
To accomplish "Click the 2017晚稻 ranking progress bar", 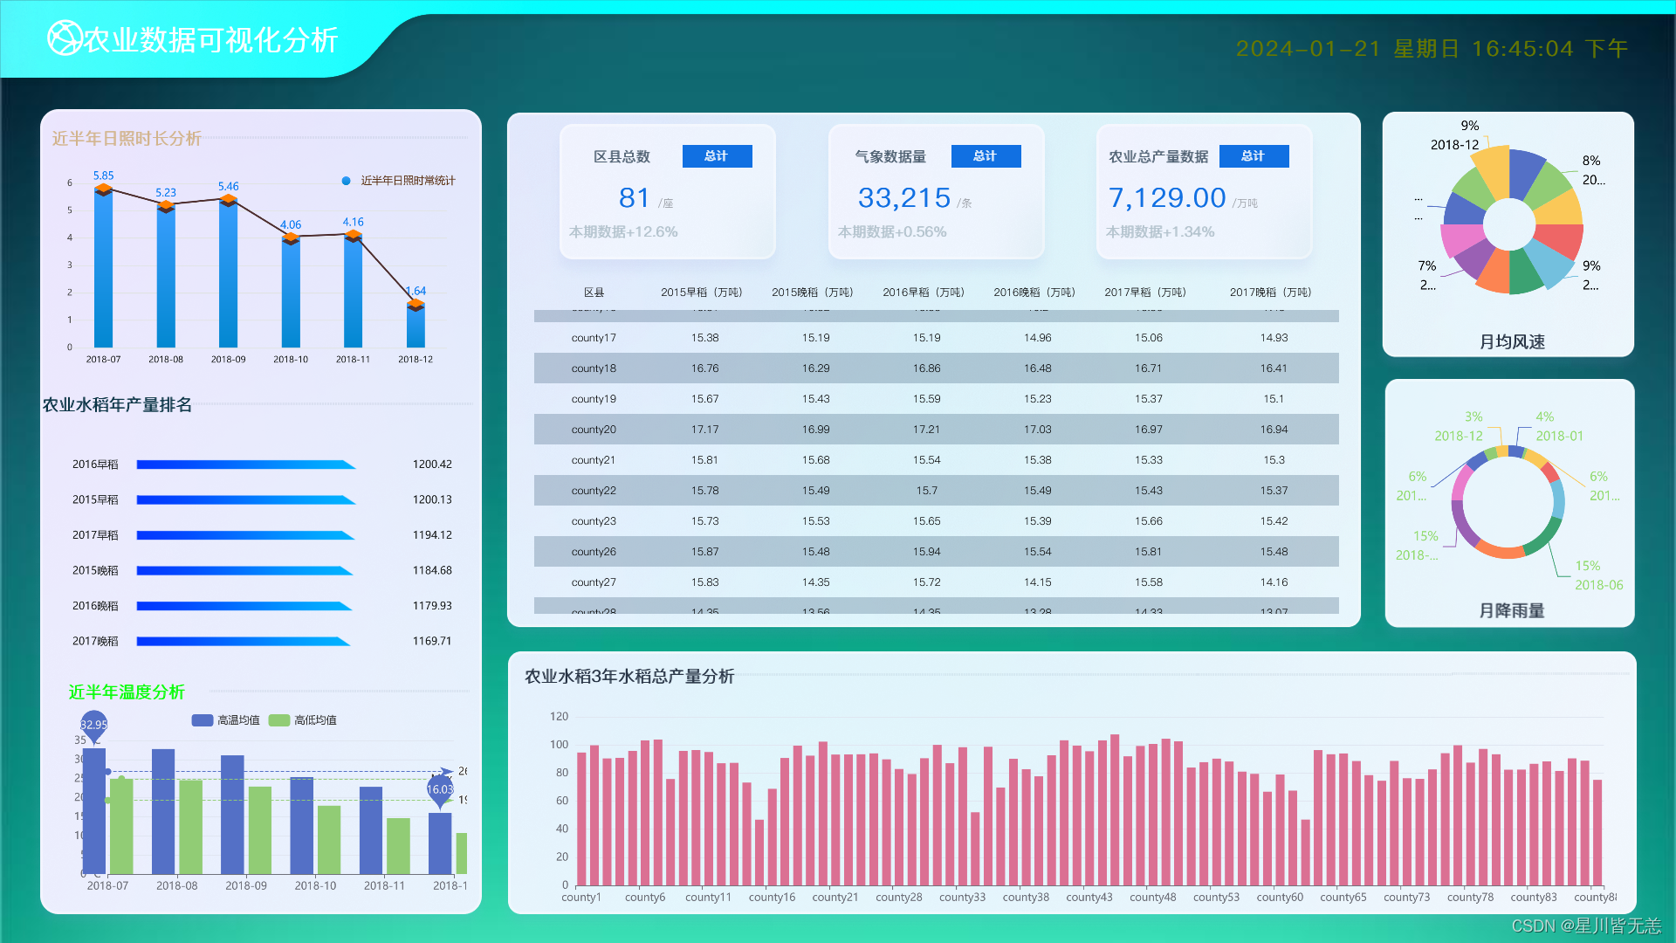I will pyautogui.click(x=244, y=642).
